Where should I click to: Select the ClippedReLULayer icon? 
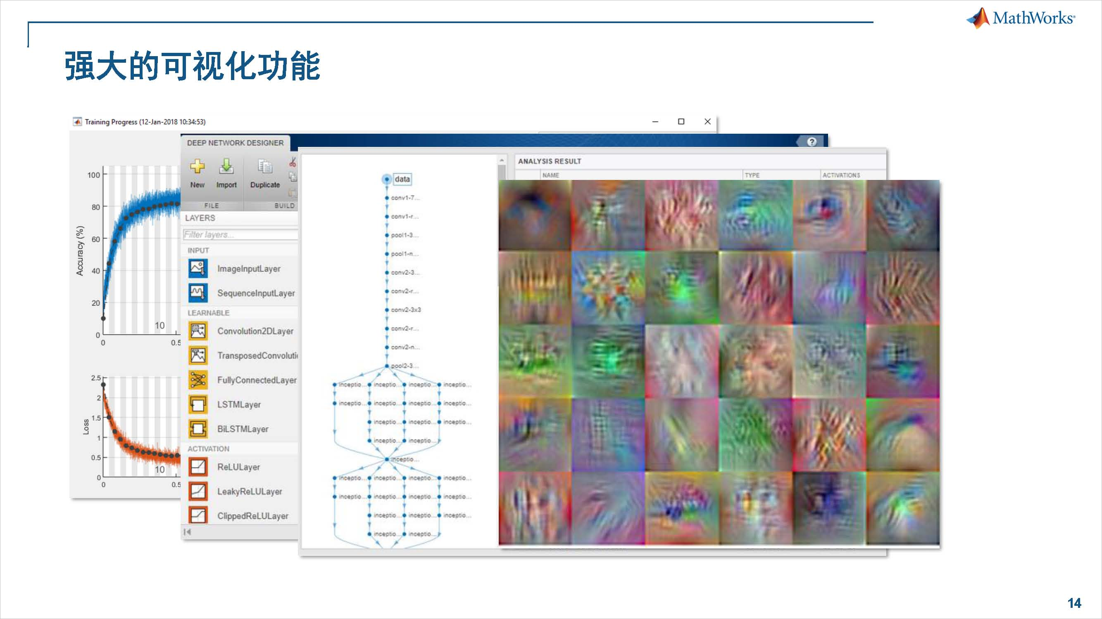pos(198,515)
